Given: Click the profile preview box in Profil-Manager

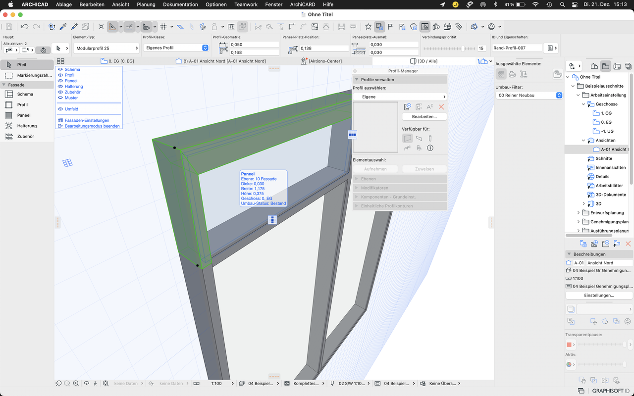Looking at the screenshot, I should point(375,127).
